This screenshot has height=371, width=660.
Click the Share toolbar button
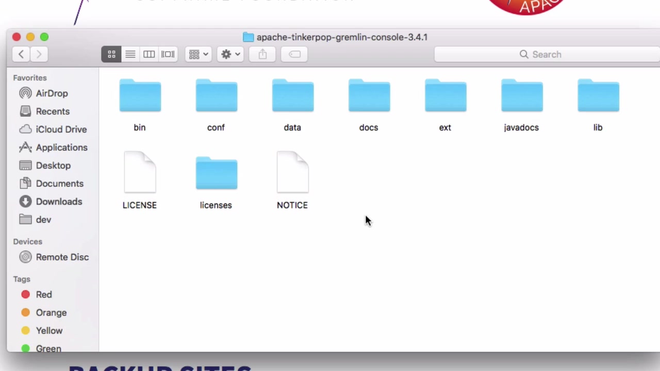coord(262,54)
